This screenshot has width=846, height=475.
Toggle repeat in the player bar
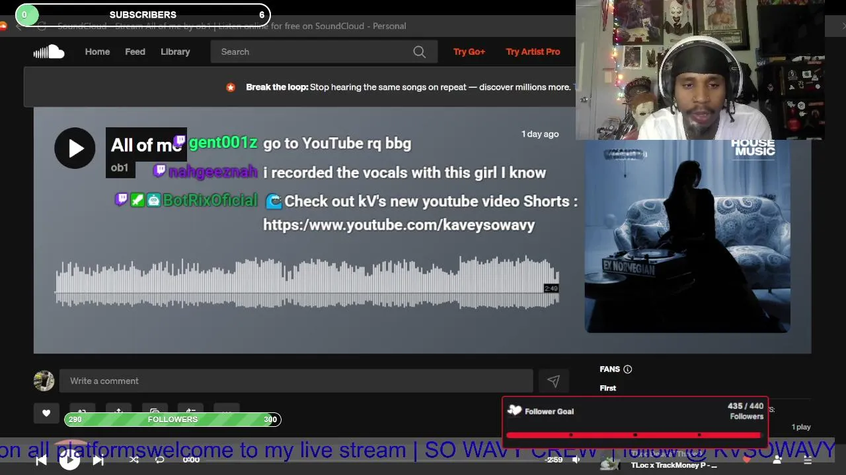point(160,460)
